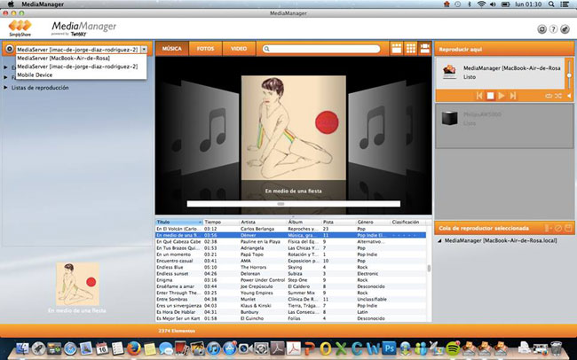
Task: Select the track 'En Qué Cabeza Cabe'
Action: [290, 241]
